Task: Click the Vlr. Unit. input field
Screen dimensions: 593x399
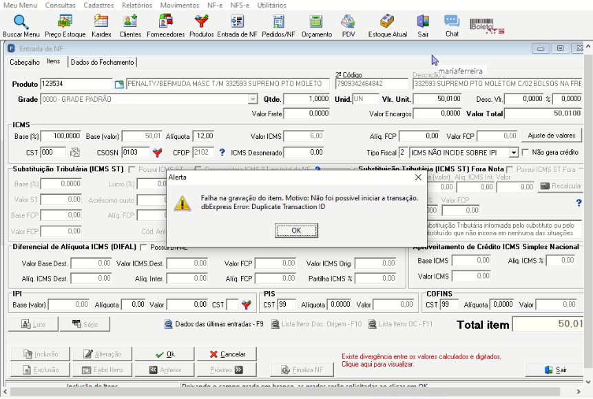Action: click(437, 99)
